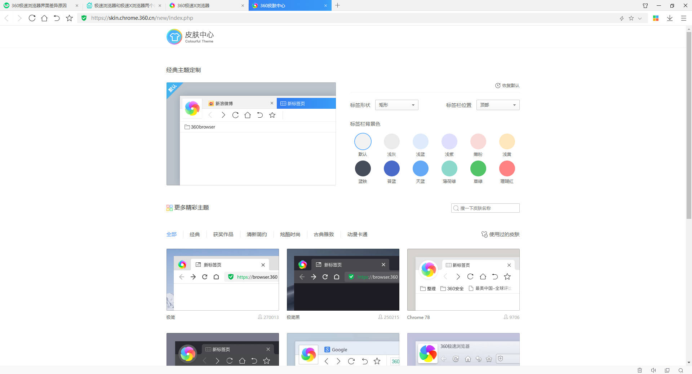This screenshot has height=374, width=692.
Task: Open the home page icon in toolbar
Action: (44, 18)
